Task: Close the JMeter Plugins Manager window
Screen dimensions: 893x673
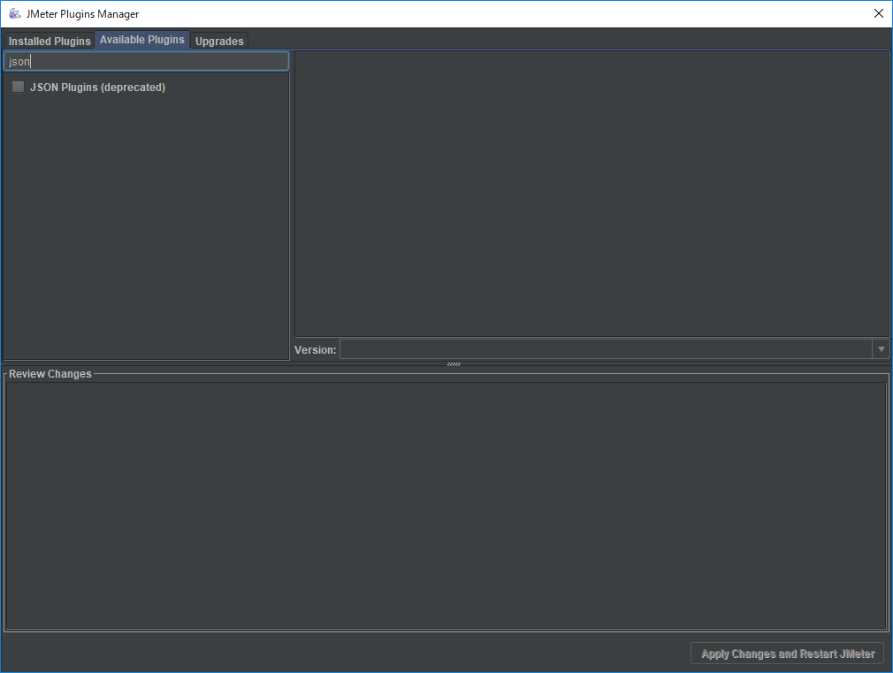Action: click(x=878, y=13)
